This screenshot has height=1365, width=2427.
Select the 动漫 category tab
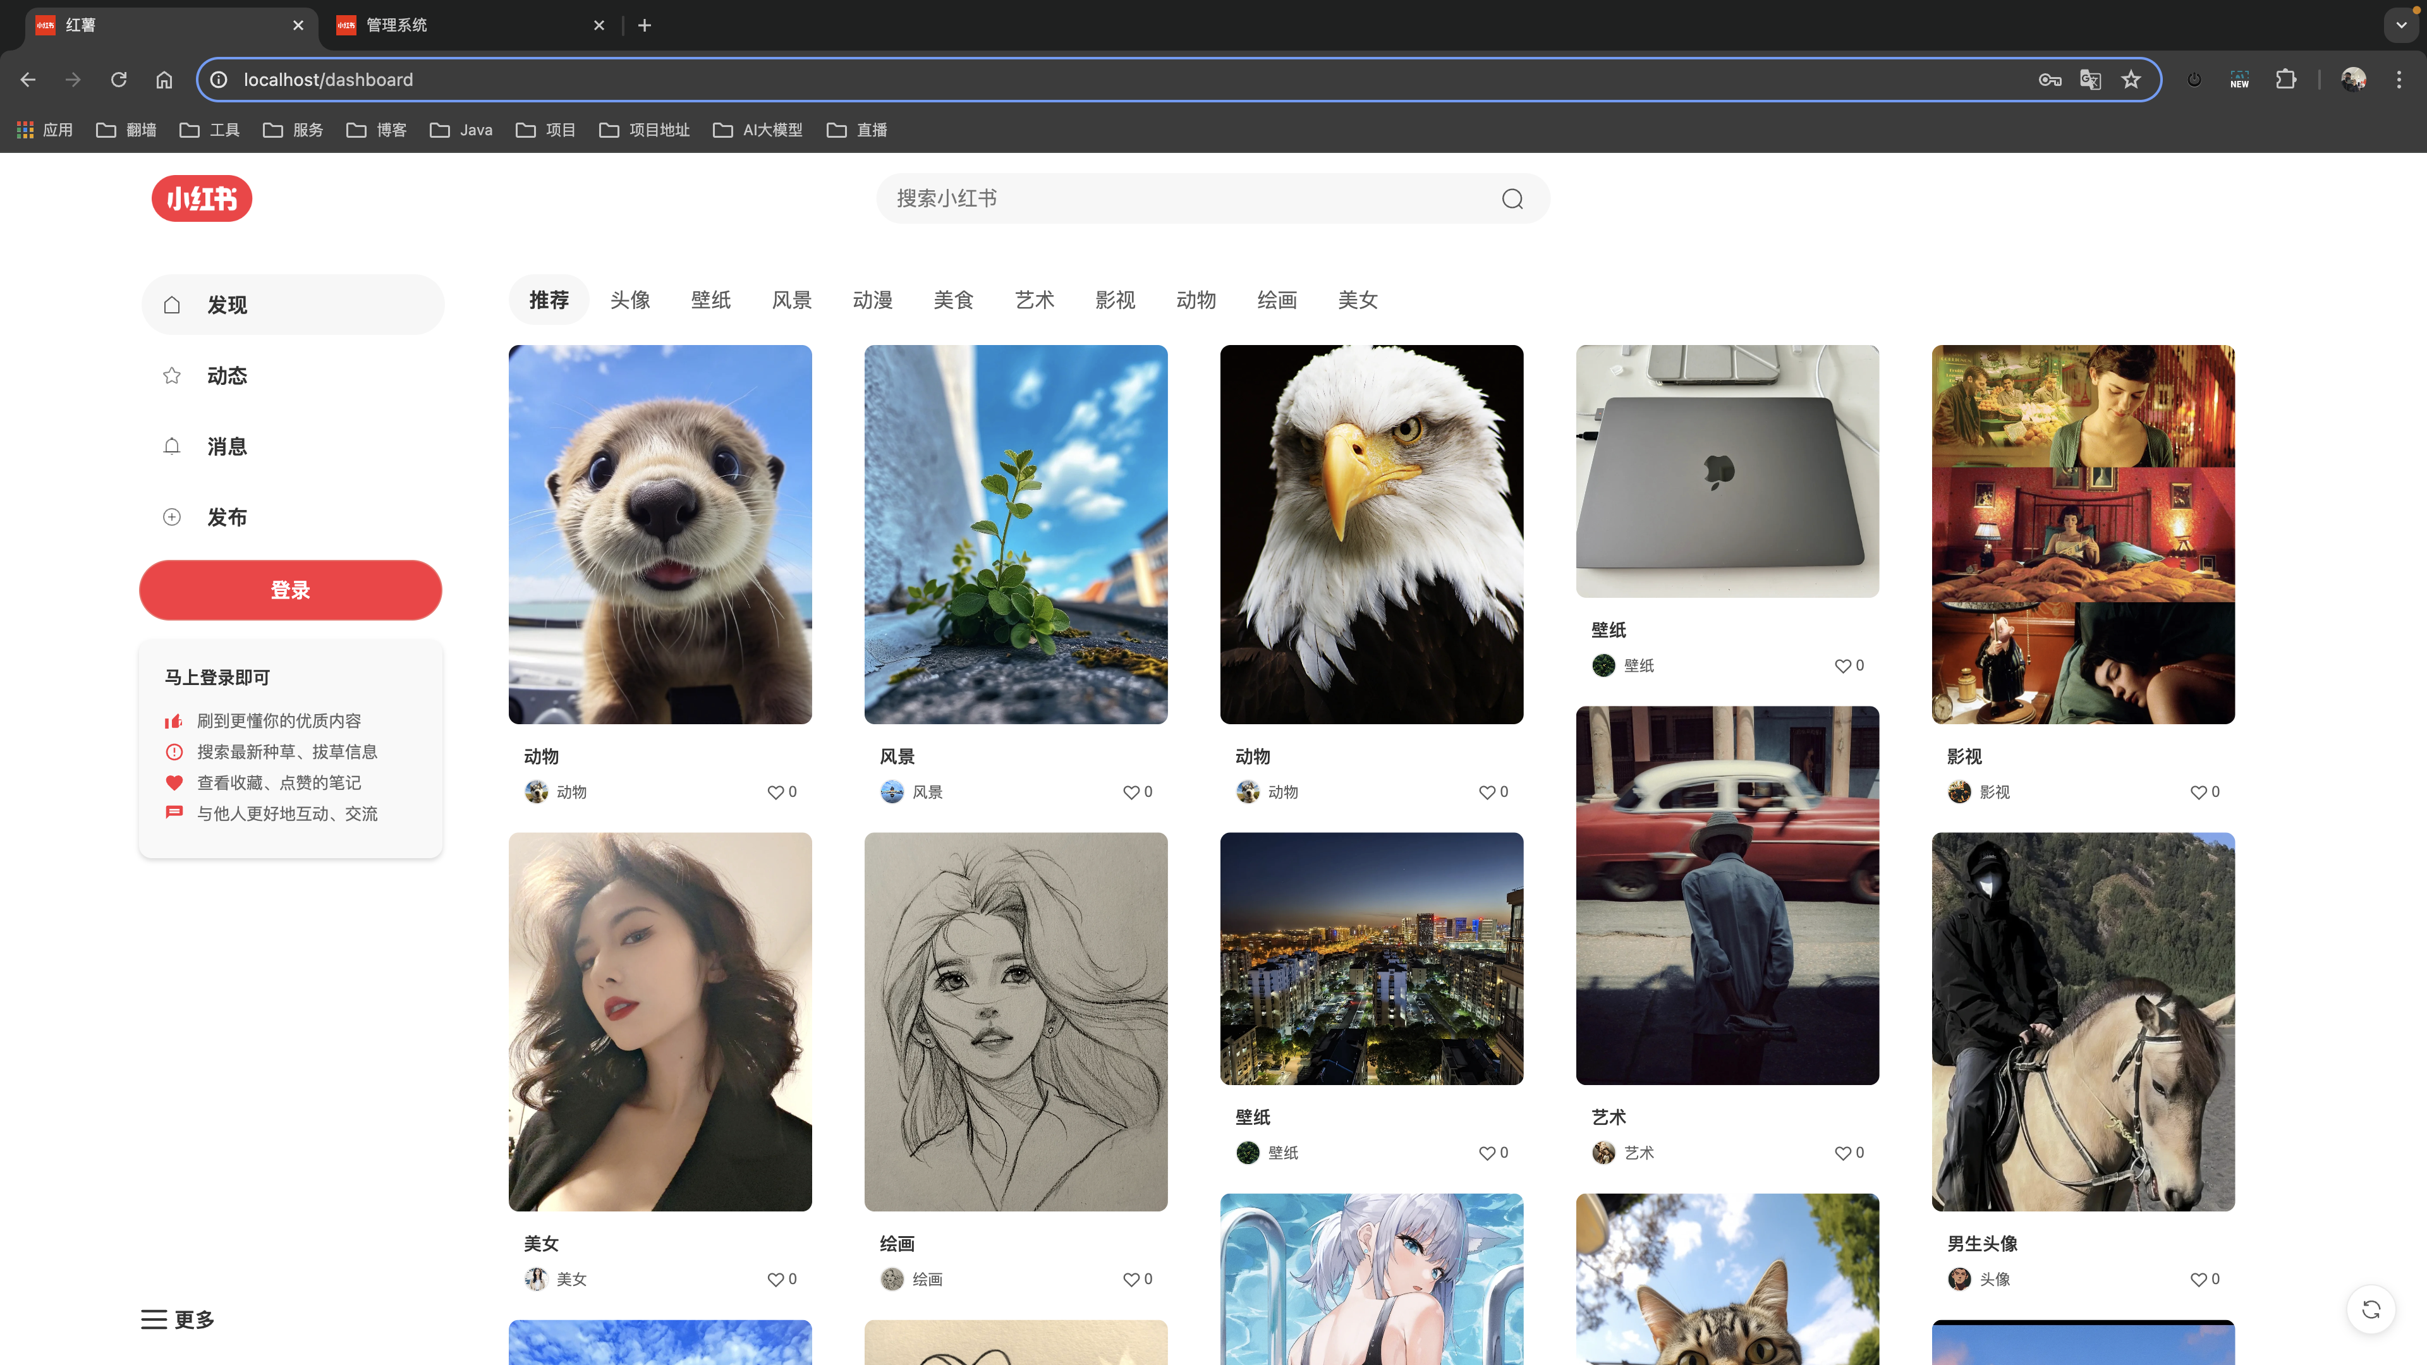pos(872,301)
